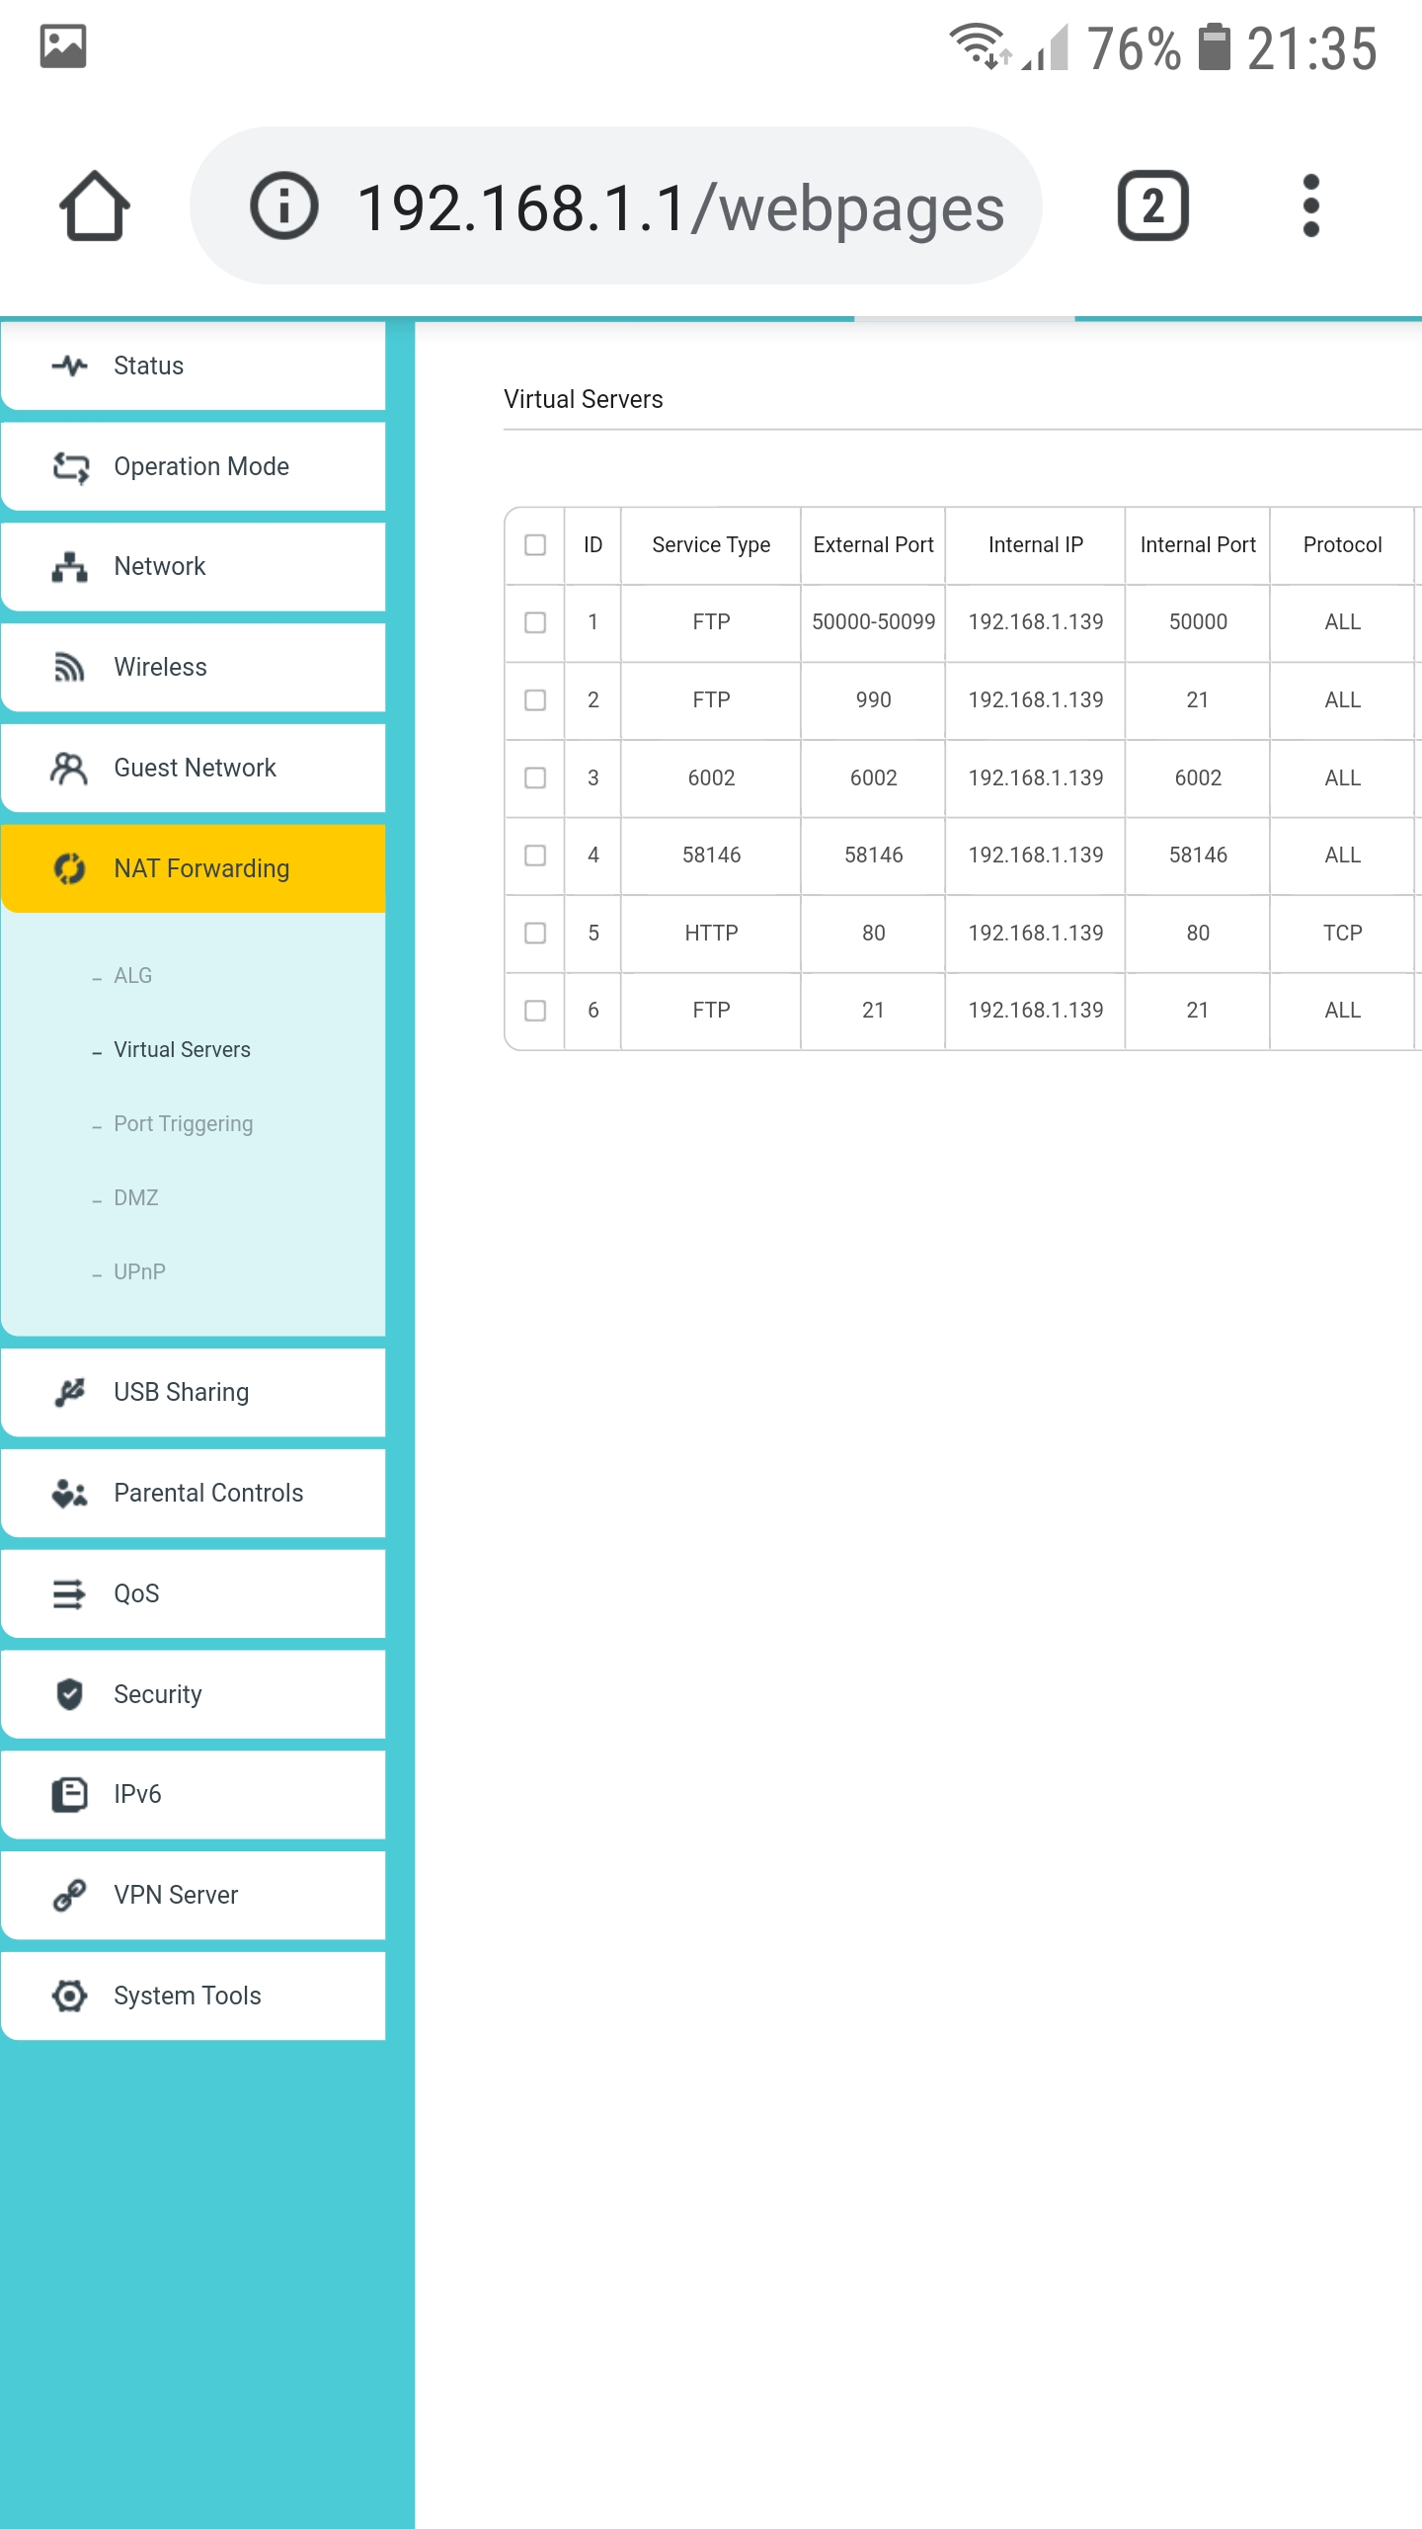Viewport: 1422px width, 2529px height.
Task: Tap the address bar URL 192.168.1.1/webpages
Action: coord(680,207)
